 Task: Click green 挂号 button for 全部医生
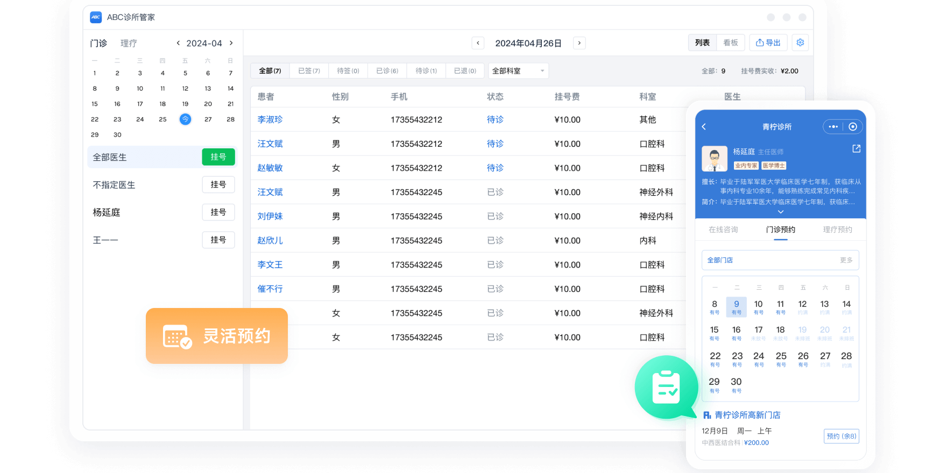(218, 157)
